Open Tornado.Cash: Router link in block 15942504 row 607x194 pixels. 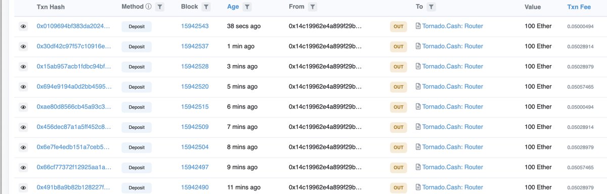tap(453, 148)
